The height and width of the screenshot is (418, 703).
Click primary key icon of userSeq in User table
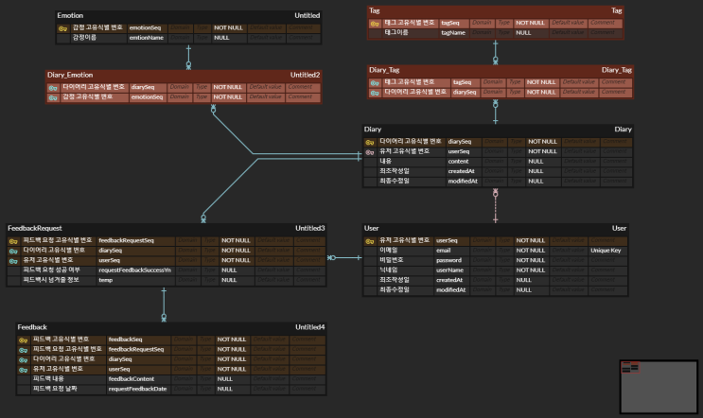(370, 241)
